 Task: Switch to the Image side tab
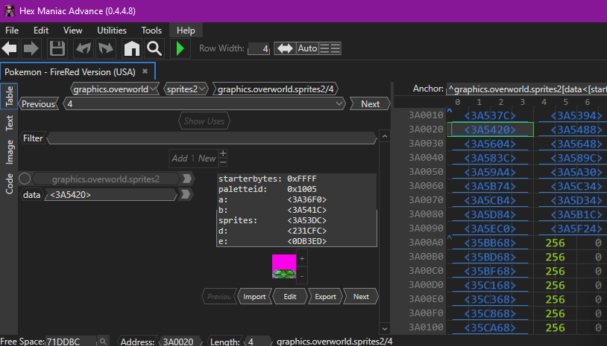tap(10, 153)
